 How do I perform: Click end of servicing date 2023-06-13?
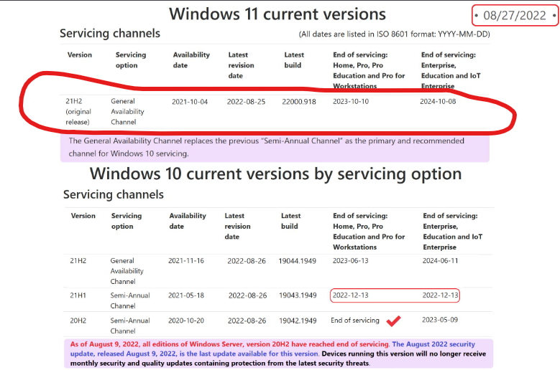click(350, 261)
